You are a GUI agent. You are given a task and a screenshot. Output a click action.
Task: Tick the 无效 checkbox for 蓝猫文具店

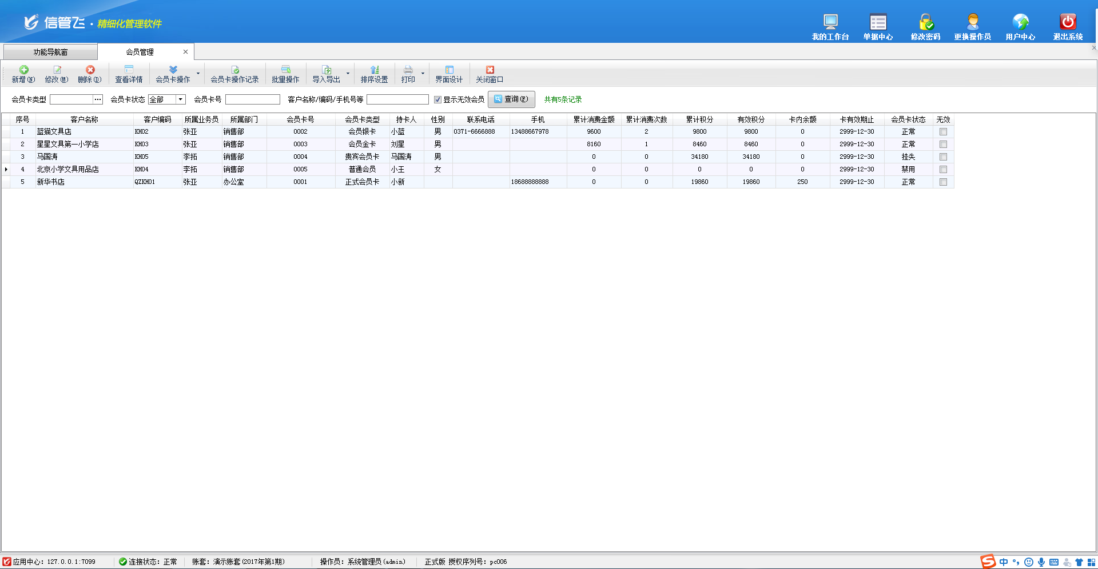tap(943, 132)
